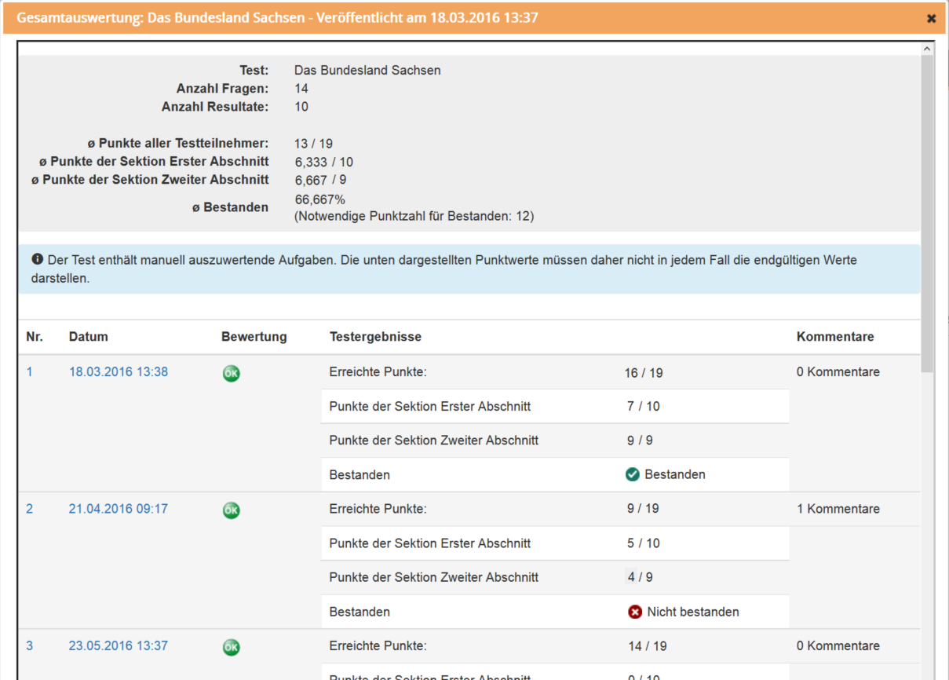Click the green Bestanden checkmark icon
The height and width of the screenshot is (680, 949).
point(633,474)
